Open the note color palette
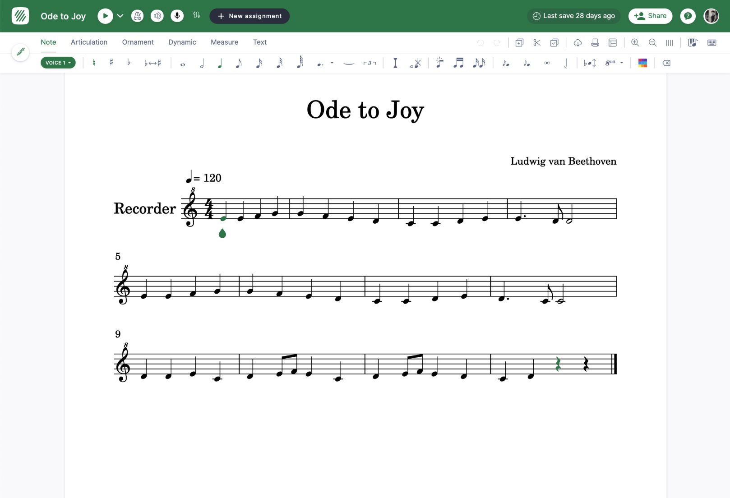Screen dimensions: 730x498 pos(643,63)
